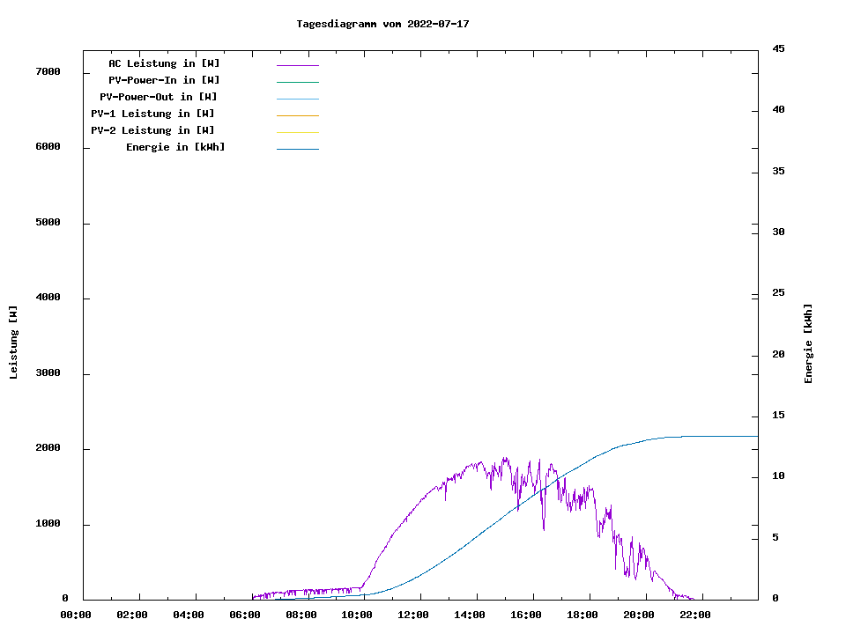The width and height of the screenshot is (846, 634).
Task: Select the 12:00 tick label on time axis
Action: click(x=413, y=615)
